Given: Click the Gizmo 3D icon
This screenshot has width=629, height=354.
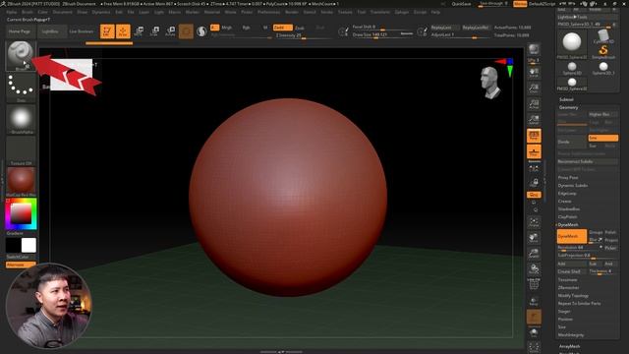Looking at the screenshot, I should [x=186, y=30].
